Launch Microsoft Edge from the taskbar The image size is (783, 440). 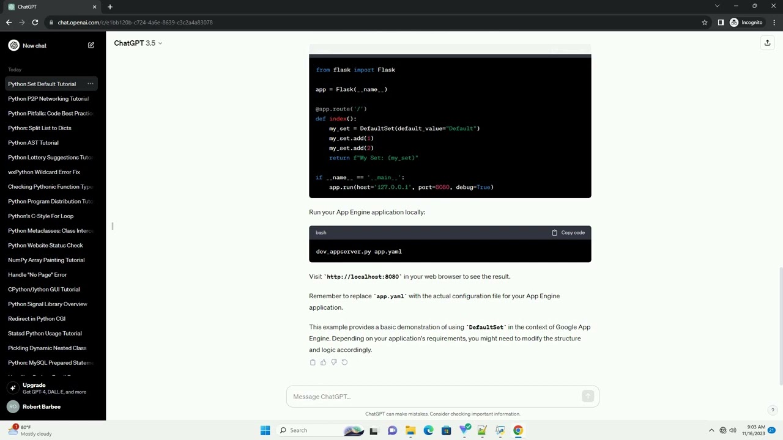(428, 430)
